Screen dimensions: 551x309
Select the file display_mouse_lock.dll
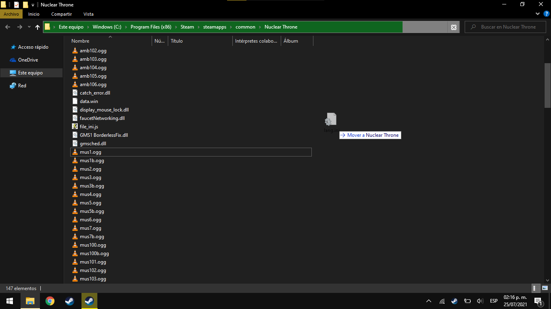tap(104, 110)
